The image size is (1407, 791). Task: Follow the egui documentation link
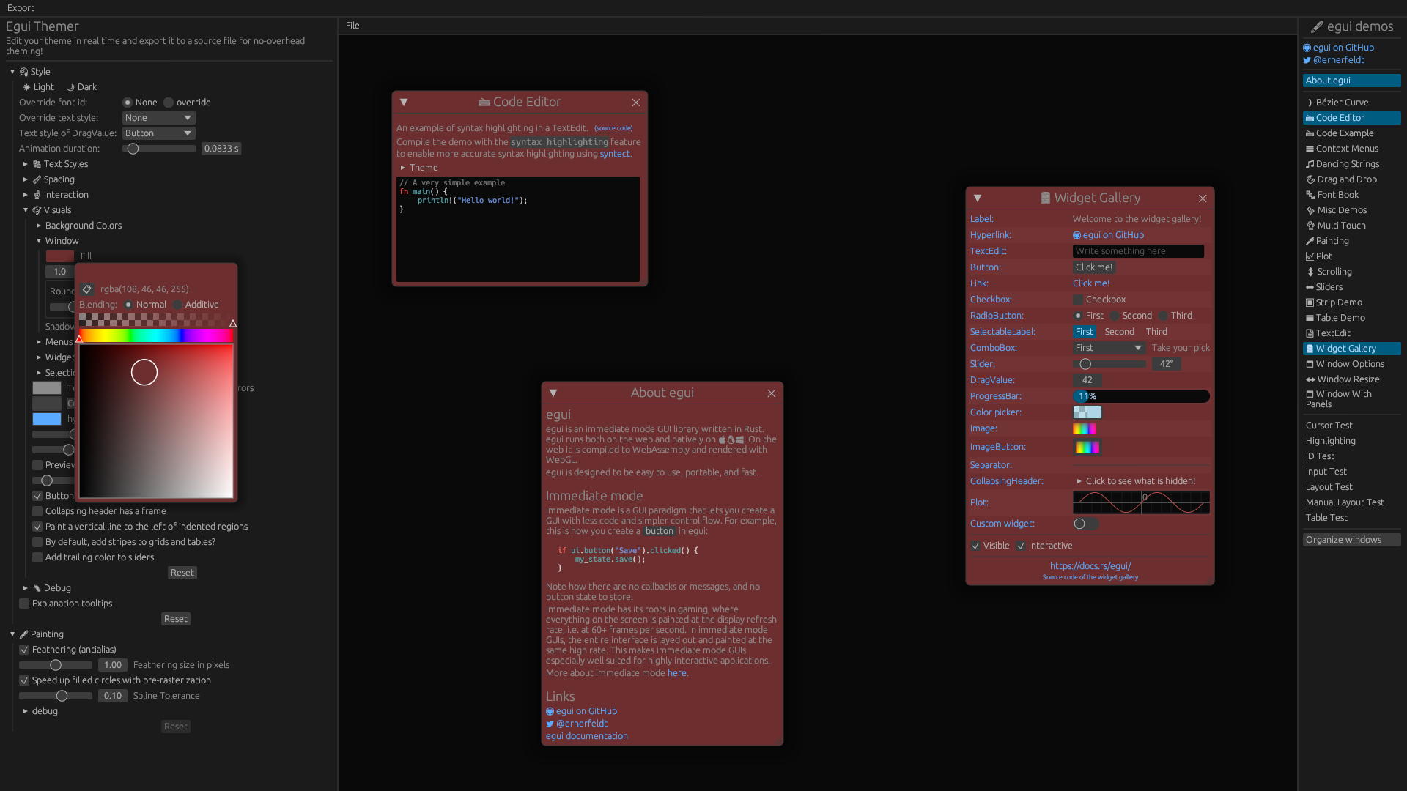tap(586, 735)
